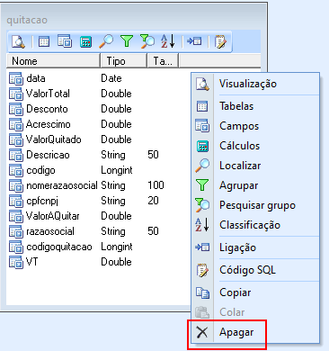Choose Ligação in the context menu
The width and height of the screenshot is (329, 351).
point(255,247)
